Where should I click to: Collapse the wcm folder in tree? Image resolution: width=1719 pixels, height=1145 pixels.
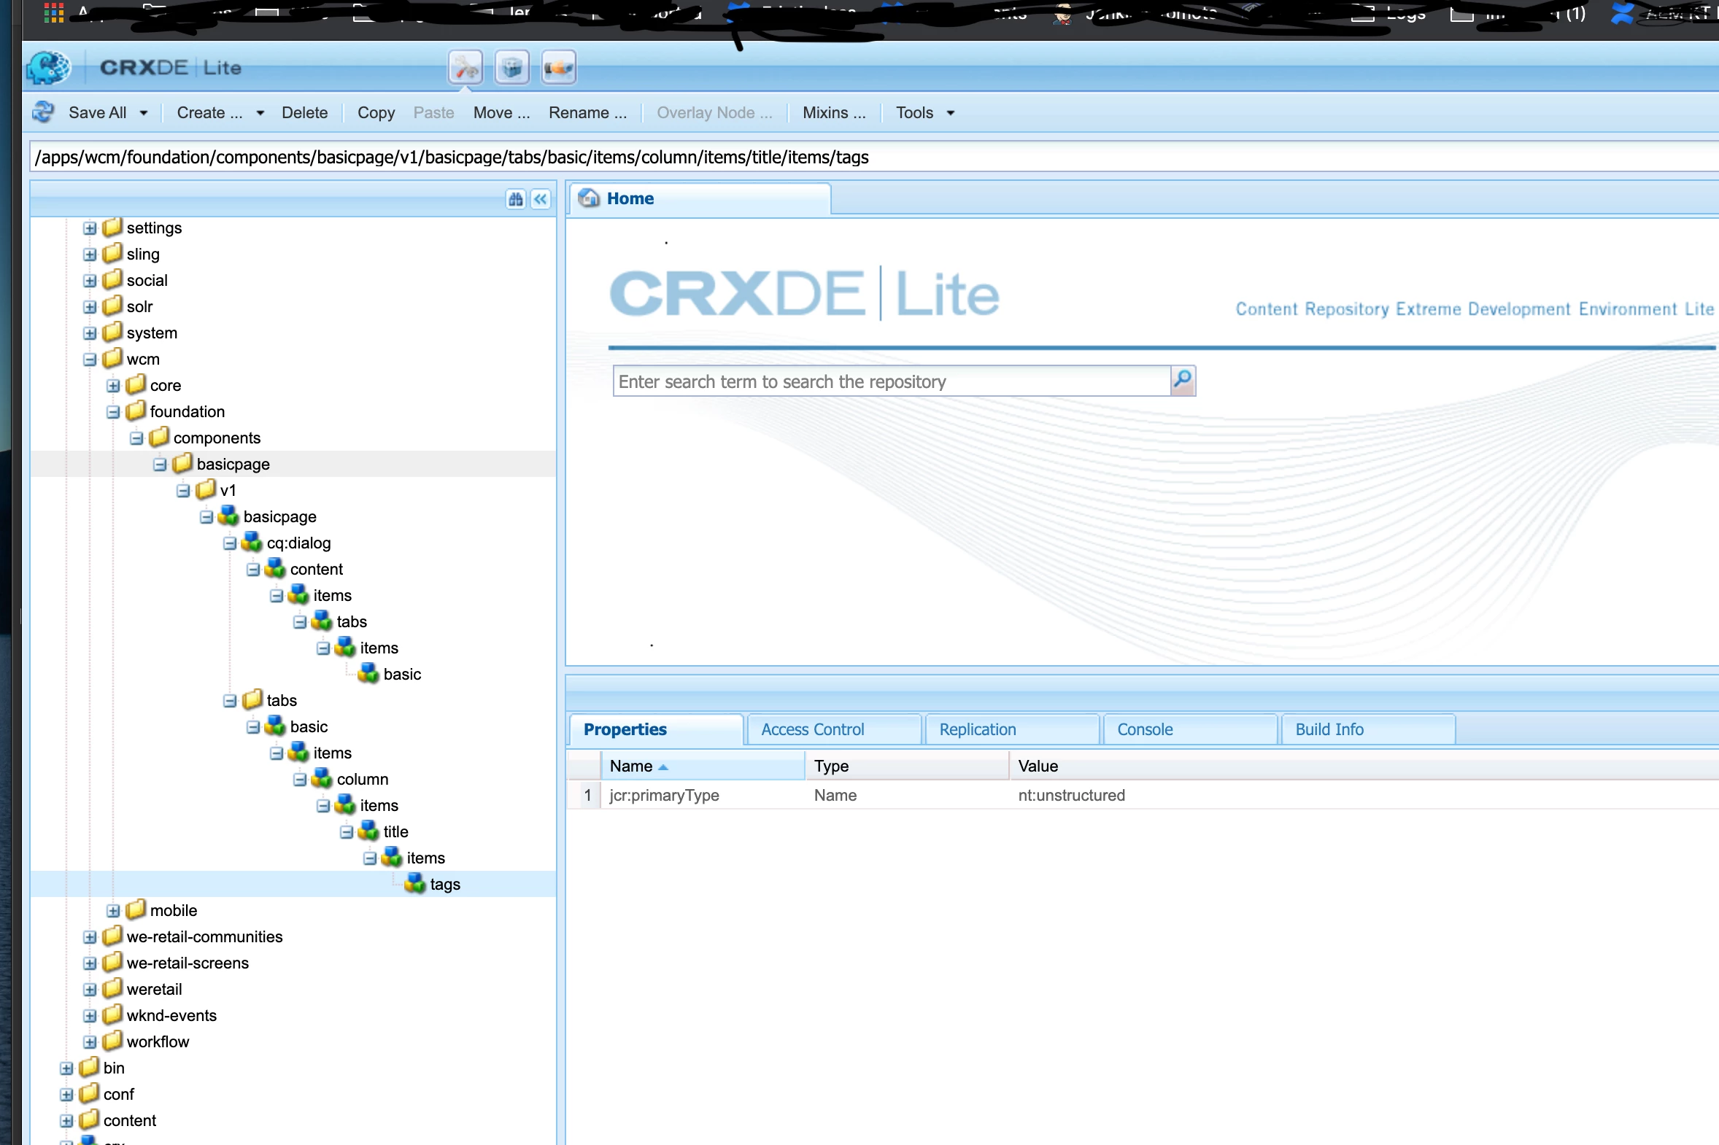[90, 360]
